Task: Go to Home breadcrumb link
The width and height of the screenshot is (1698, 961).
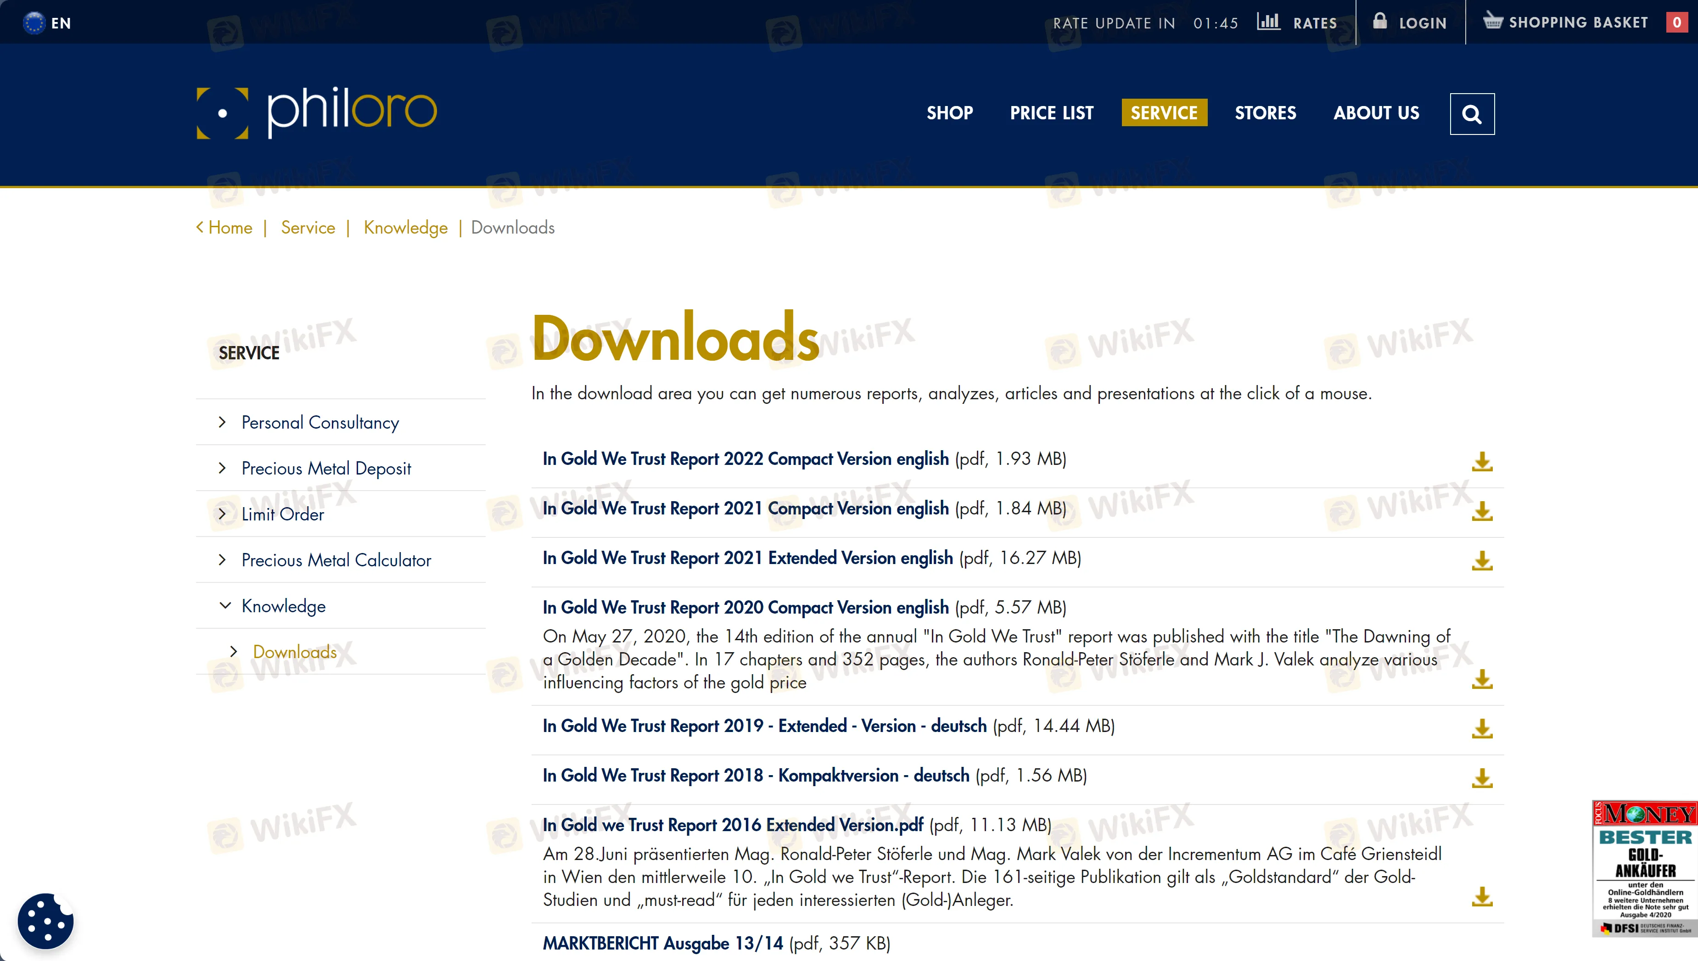Action: click(230, 228)
